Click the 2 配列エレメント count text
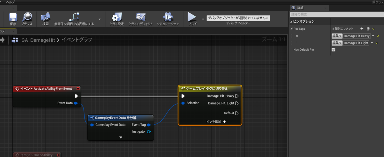The height and width of the screenshot is (157, 384). tap(343, 29)
